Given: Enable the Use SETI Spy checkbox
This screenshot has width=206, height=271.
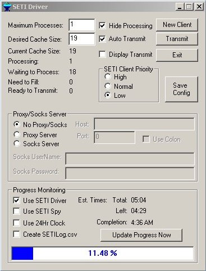Looking at the screenshot, I should [17, 211].
